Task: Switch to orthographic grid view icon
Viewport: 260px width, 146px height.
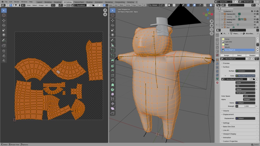Action: coord(212,34)
